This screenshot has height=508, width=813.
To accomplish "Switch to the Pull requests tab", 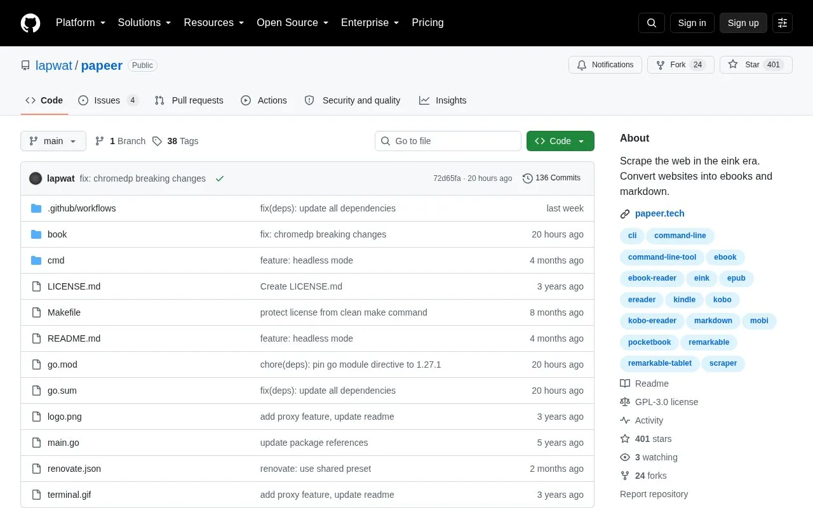I will pos(189,100).
